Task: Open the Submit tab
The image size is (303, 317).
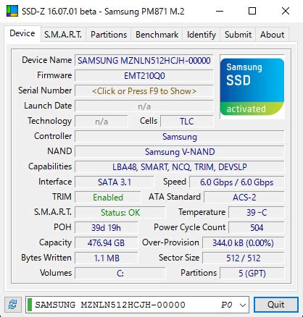Action: pos(238,35)
